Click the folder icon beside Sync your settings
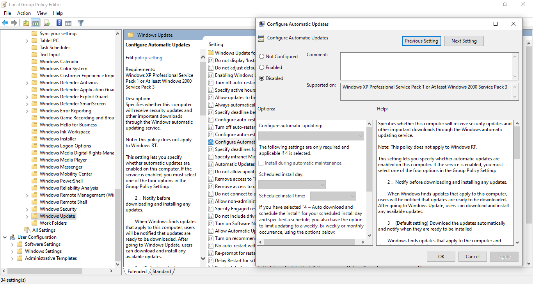This screenshot has height=284, width=533. tap(34, 34)
